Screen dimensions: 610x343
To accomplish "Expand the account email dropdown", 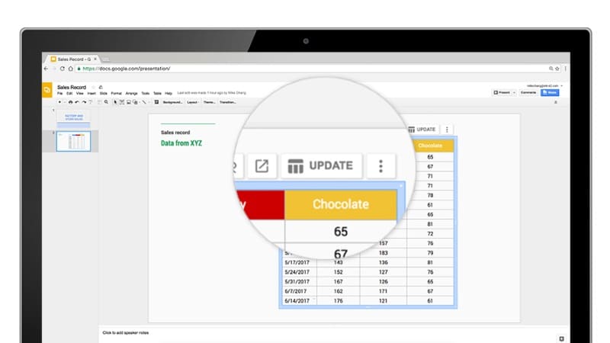I will point(562,85).
